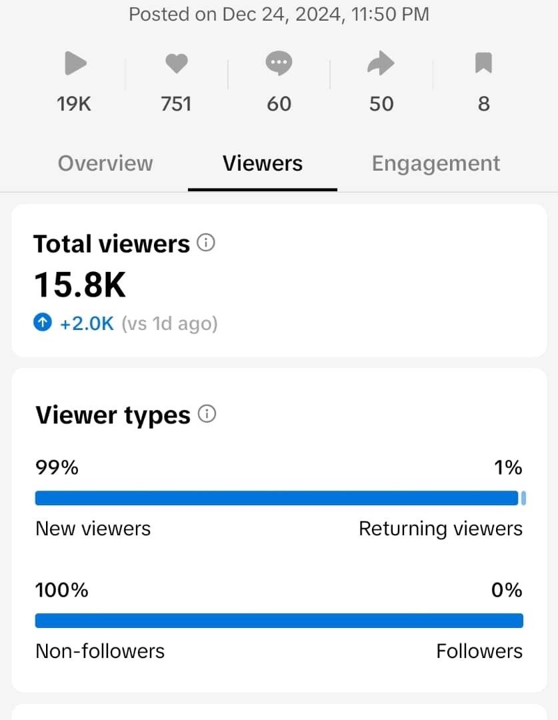Select the Viewers tab
This screenshot has width=558, height=720.
[x=263, y=163]
